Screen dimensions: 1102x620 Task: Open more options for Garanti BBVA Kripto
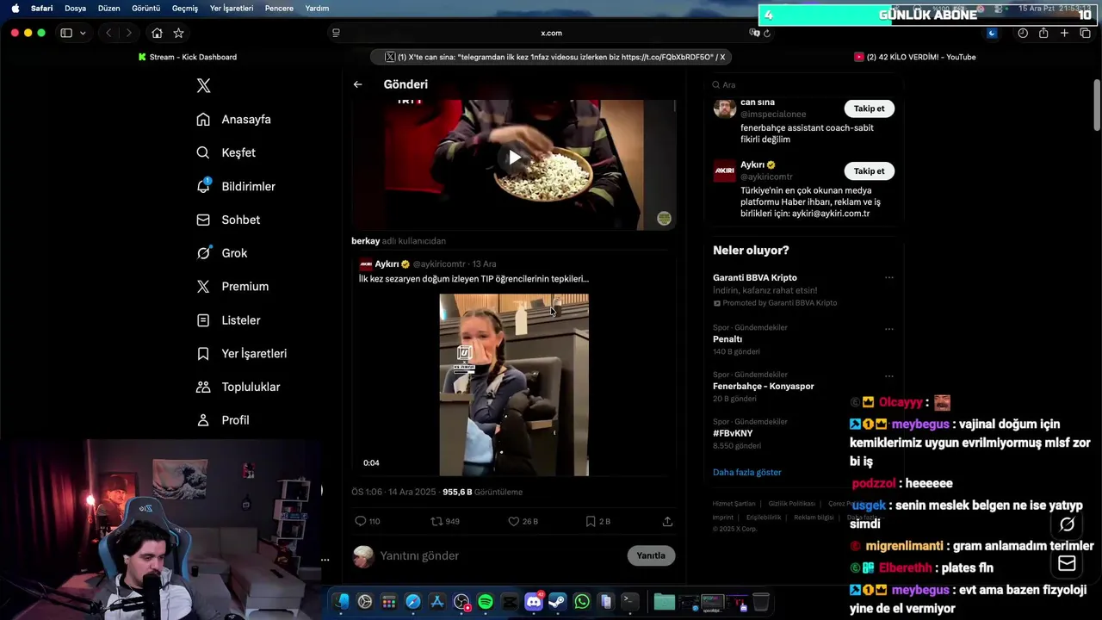point(889,277)
